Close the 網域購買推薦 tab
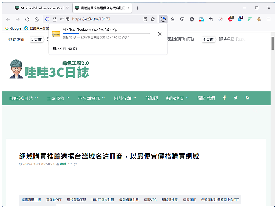 [x=127, y=8]
